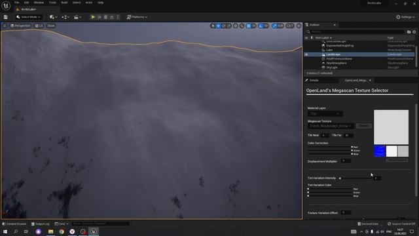Image resolution: width=419 pixels, height=236 pixels.
Task: Click the Tile Far input field
Action: tap(348, 136)
